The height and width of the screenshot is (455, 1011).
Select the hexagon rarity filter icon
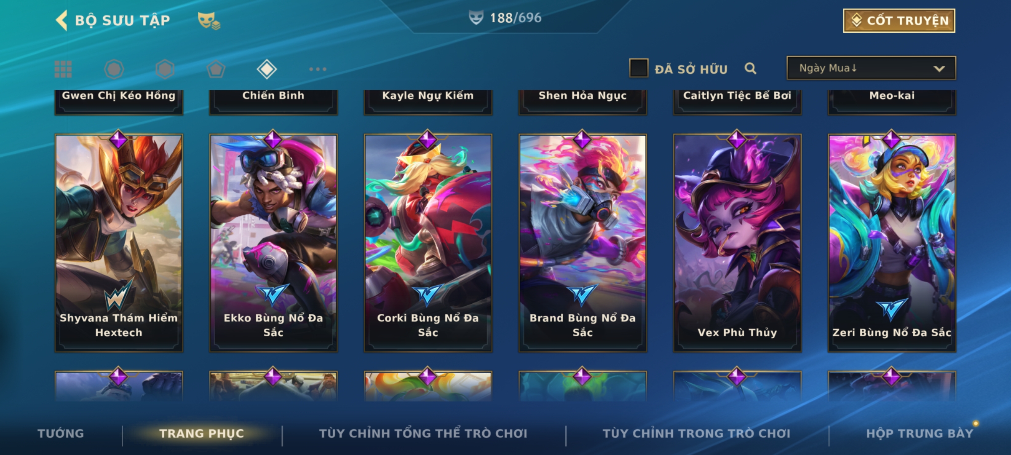click(x=165, y=69)
